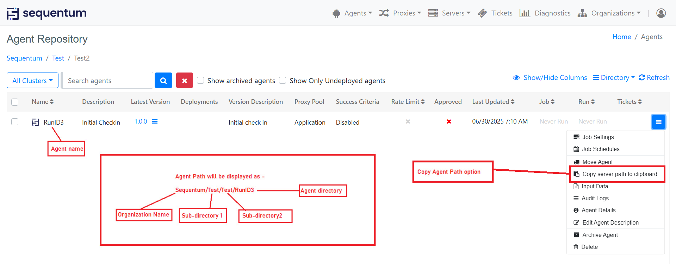Open the user profile icon
Screen dimensions: 676x264
(x=661, y=13)
